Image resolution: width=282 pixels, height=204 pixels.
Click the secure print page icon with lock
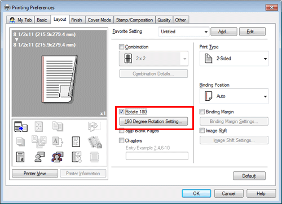coord(20,157)
